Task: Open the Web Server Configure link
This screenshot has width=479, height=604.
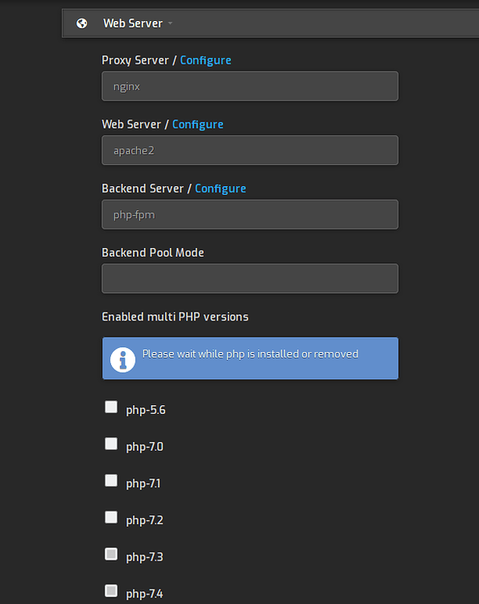Action: pyautogui.click(x=197, y=124)
